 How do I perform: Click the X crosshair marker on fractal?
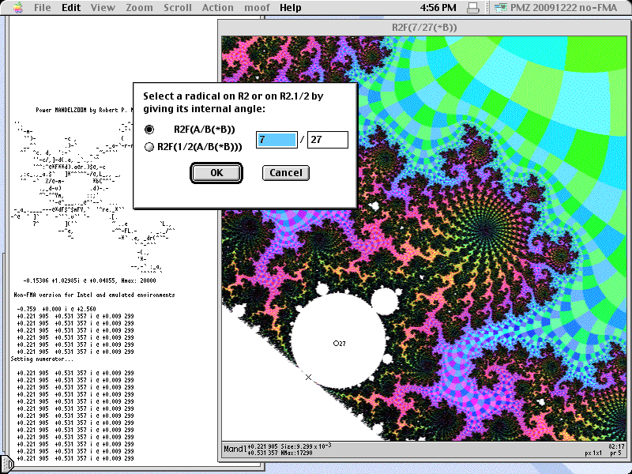(308, 378)
